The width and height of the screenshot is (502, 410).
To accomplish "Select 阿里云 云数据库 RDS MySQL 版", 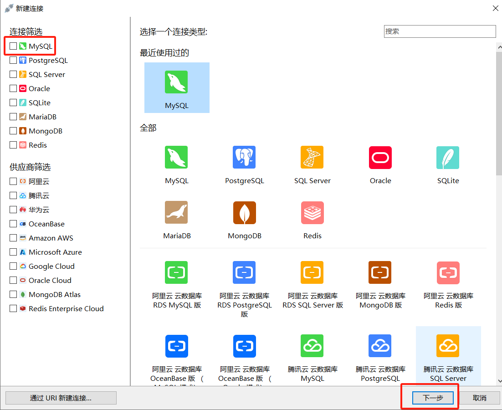I will (176, 272).
